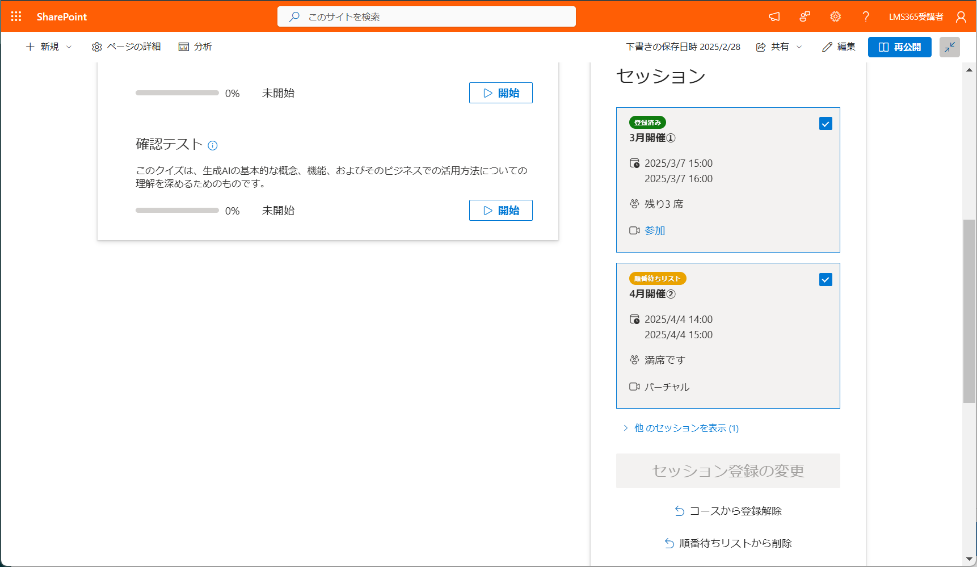Click the chart icon for 分析

(184, 47)
